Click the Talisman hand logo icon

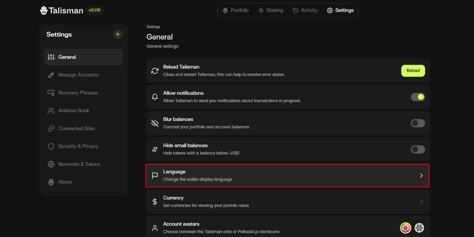44,10
